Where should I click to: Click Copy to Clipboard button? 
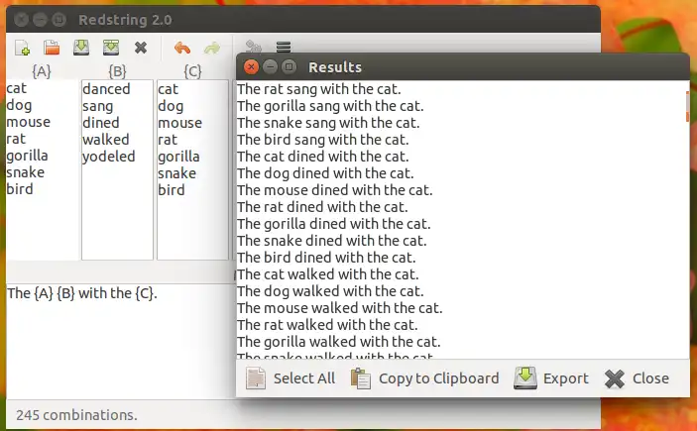tap(425, 378)
